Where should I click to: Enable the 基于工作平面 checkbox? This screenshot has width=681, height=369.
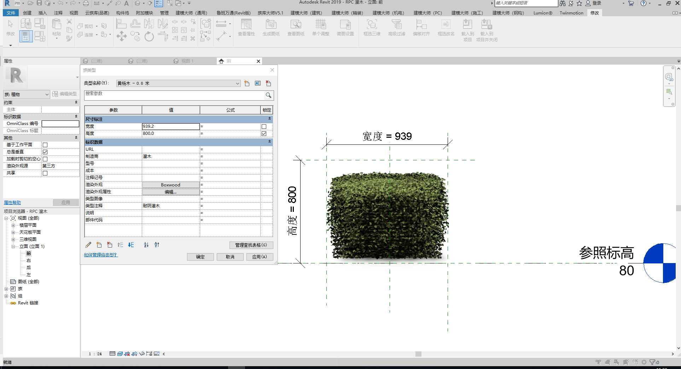(45, 145)
